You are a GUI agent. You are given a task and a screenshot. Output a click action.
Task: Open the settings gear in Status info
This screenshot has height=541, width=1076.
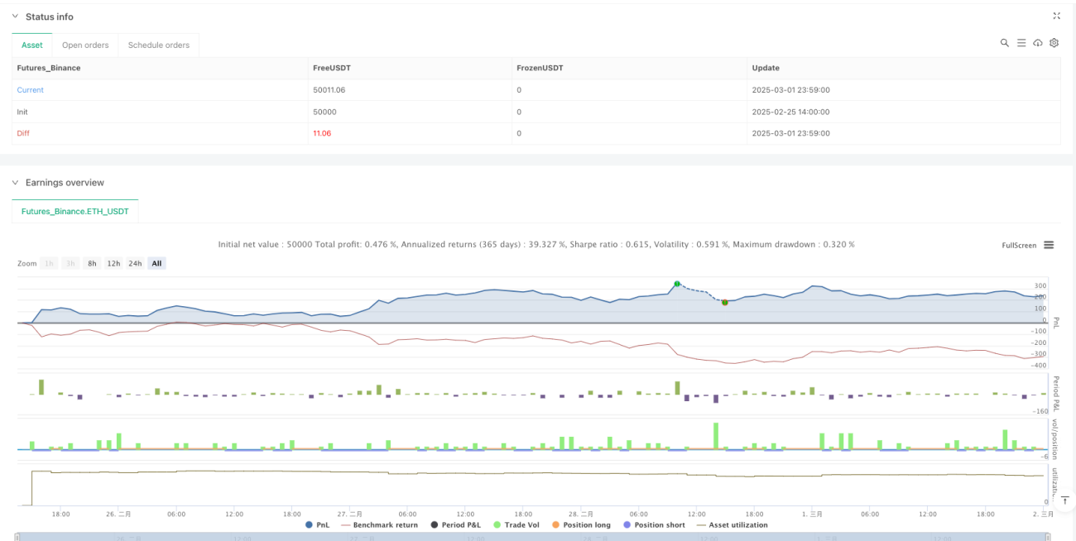click(1054, 43)
